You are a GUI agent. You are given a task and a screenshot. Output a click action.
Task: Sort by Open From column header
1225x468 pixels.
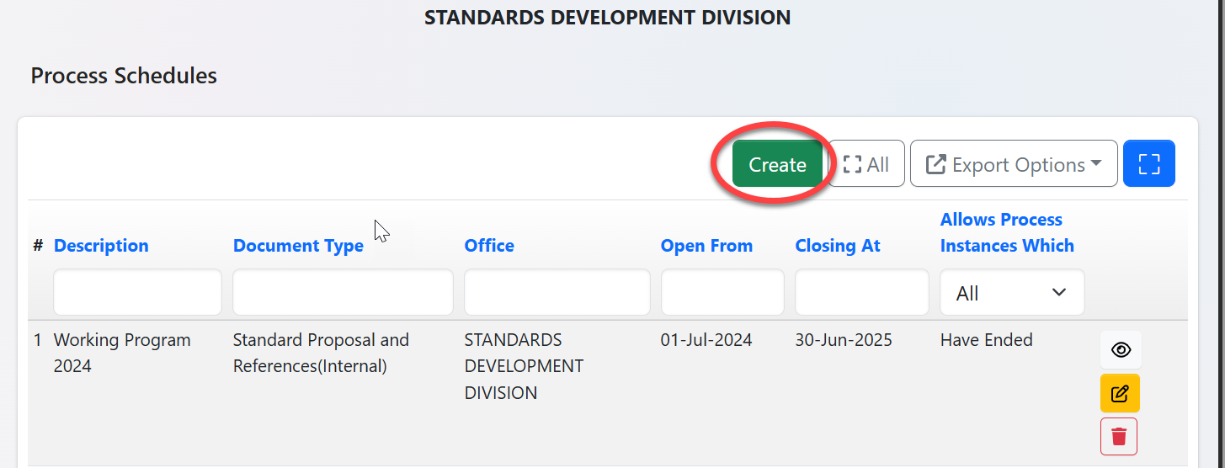706,246
